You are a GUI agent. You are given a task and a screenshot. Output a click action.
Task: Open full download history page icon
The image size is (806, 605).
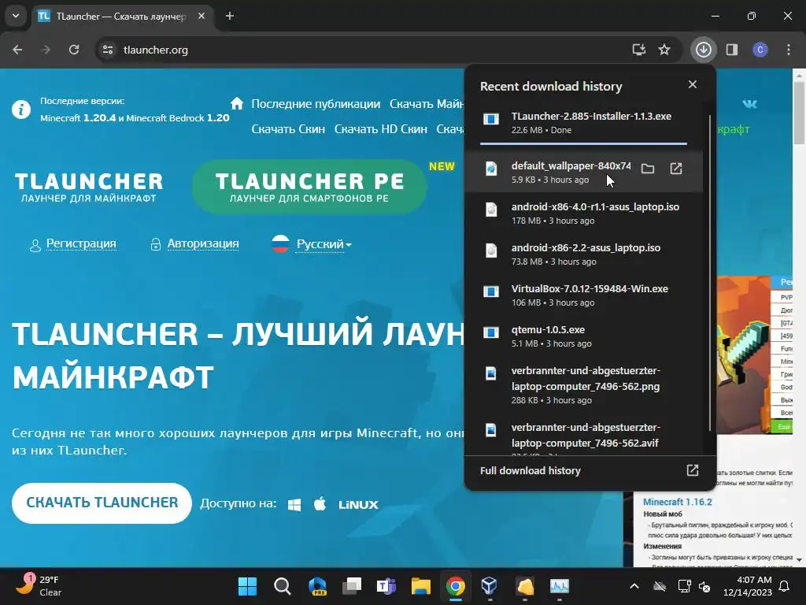click(693, 470)
